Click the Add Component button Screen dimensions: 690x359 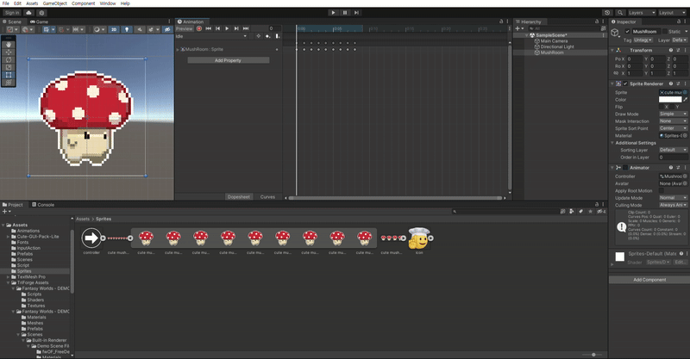coord(649,280)
